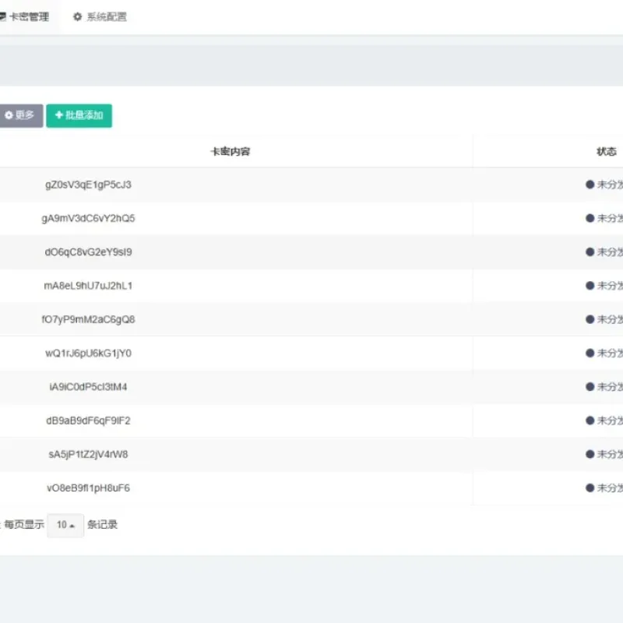Click status dot in fO7yP9mM2aC6gQ8 row
The image size is (623, 623).
pos(590,319)
